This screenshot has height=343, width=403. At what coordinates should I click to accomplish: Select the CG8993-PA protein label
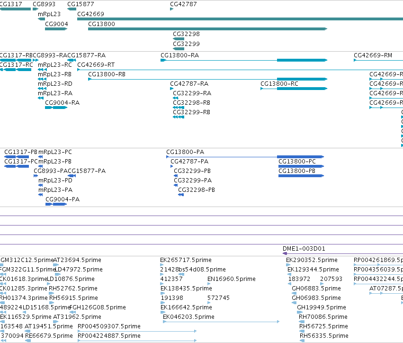51,171
